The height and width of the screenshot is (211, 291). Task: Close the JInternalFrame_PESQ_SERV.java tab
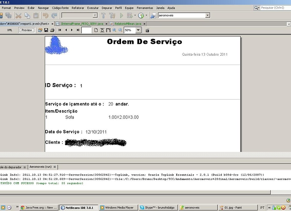coord(106,24)
